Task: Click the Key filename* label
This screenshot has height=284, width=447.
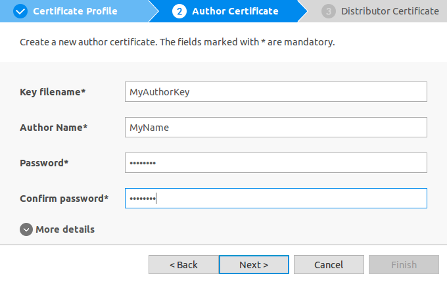Action: point(53,92)
